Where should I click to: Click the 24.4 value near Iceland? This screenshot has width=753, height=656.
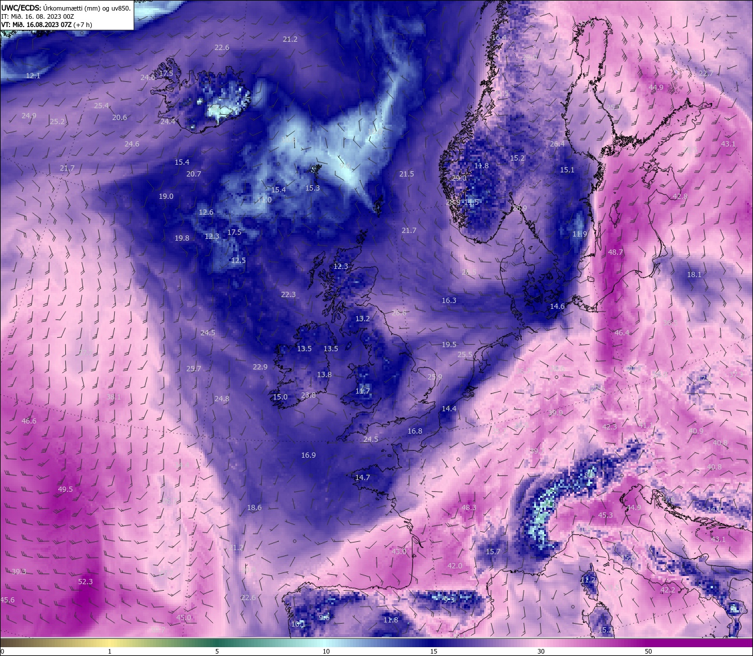168,121
